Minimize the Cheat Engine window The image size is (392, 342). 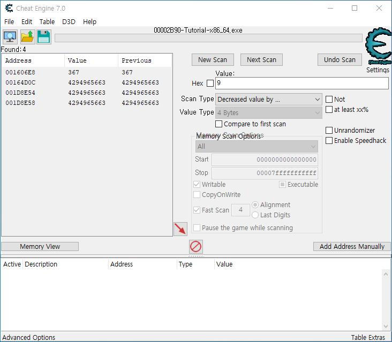click(330, 8)
